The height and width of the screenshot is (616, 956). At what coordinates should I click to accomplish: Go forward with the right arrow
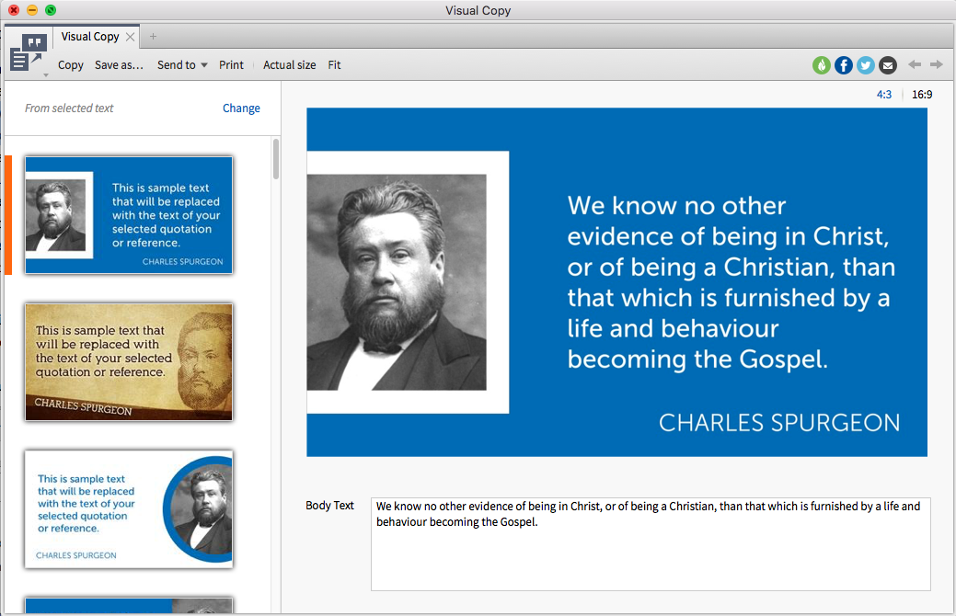click(936, 64)
